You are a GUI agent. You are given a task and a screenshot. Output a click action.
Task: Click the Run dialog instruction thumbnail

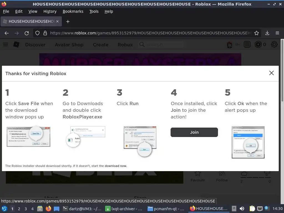140,141
